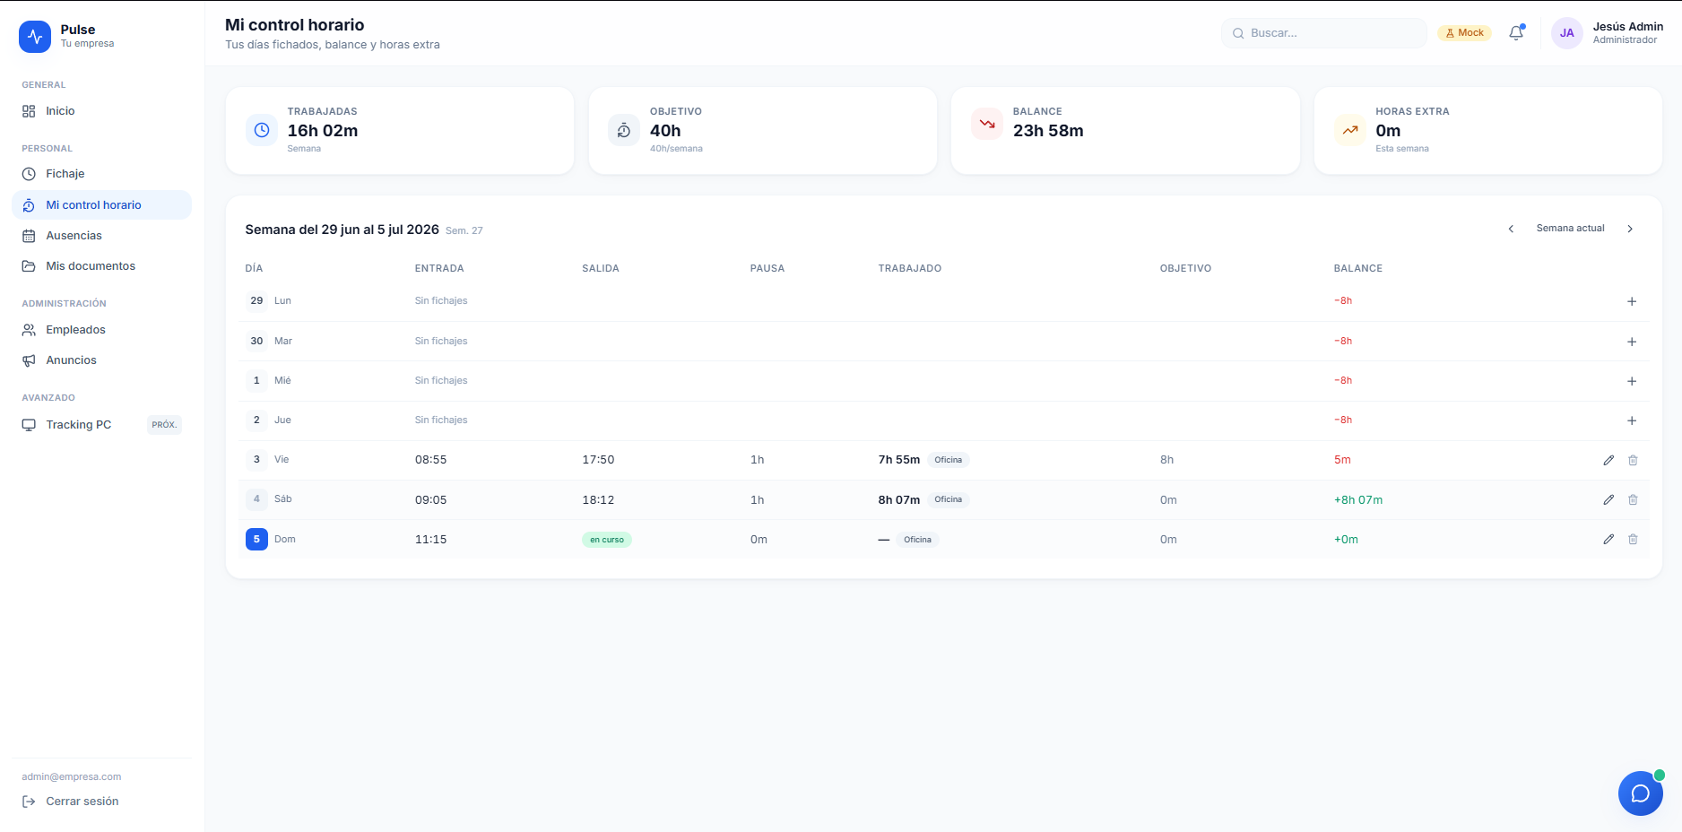Screen dimensions: 1682x832
Task: Edit the Vie 3 time entry
Action: 1608,460
